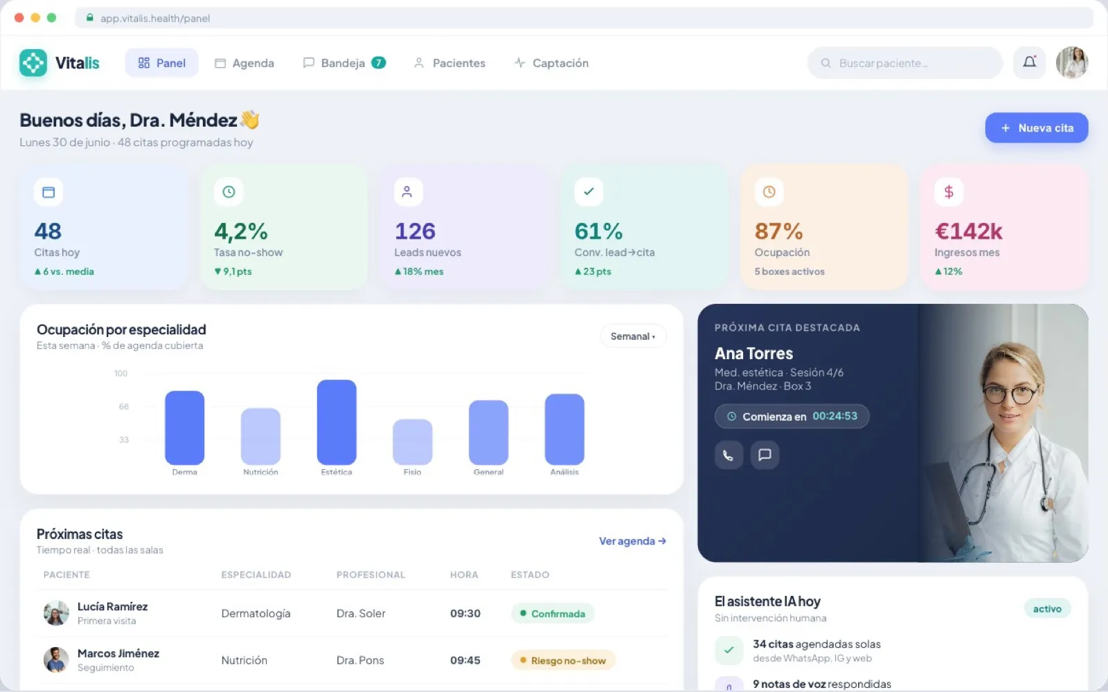Image resolution: width=1108 pixels, height=692 pixels.
Task: Click the person icon on Leads nuevos card
Action: pos(407,192)
